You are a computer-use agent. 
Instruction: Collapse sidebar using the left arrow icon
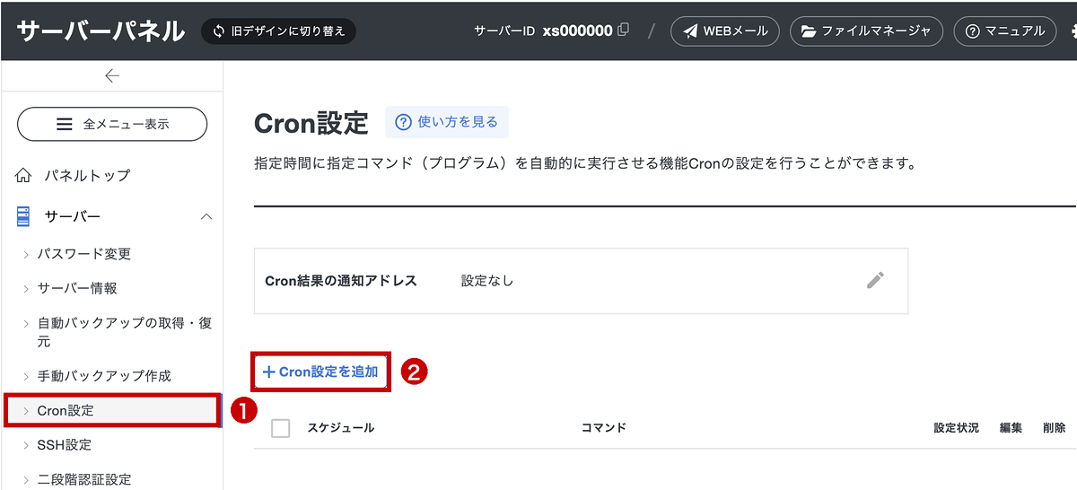point(112,76)
